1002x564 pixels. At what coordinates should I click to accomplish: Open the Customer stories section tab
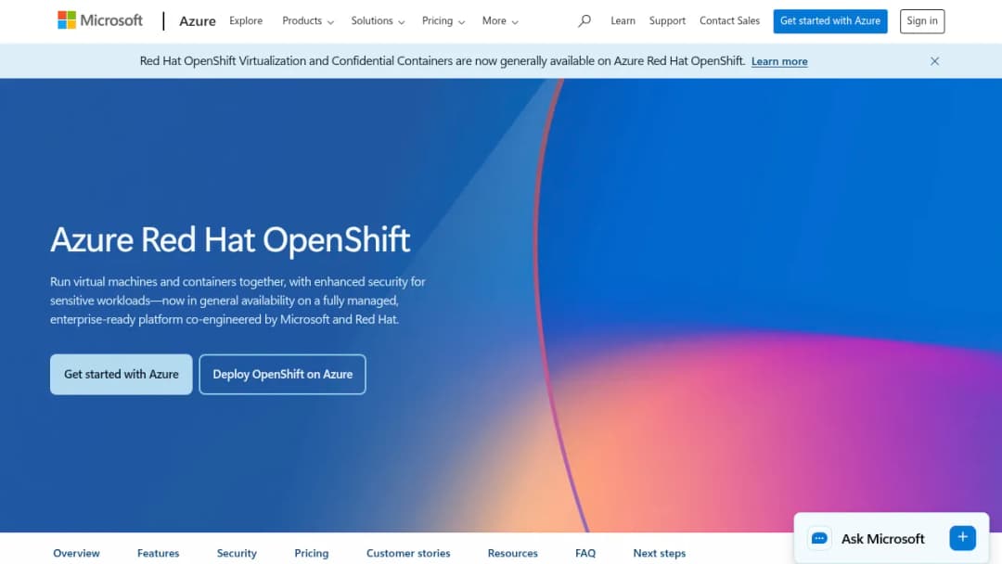[407, 553]
